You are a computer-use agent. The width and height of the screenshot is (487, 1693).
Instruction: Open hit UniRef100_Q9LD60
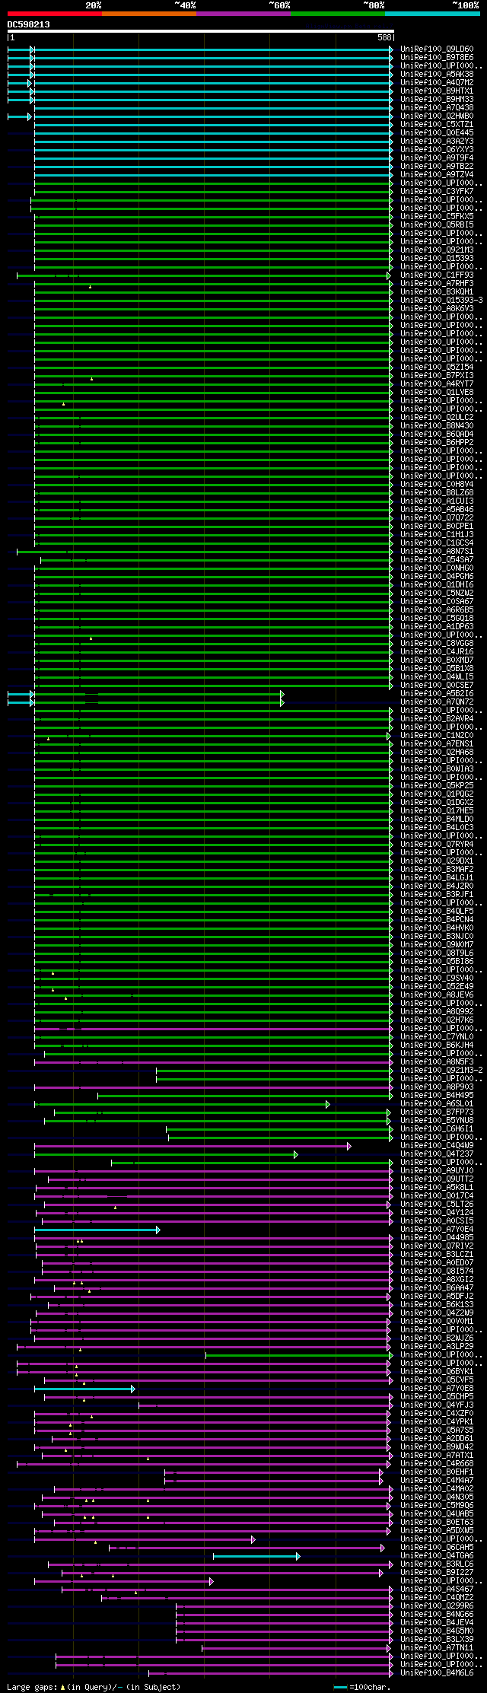[x=437, y=49]
